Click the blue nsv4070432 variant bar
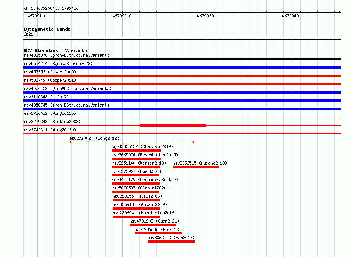 coord(182,92)
